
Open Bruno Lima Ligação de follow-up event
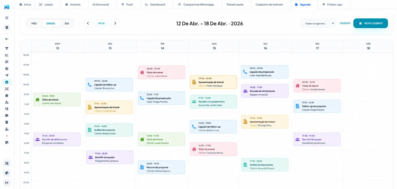109,85
